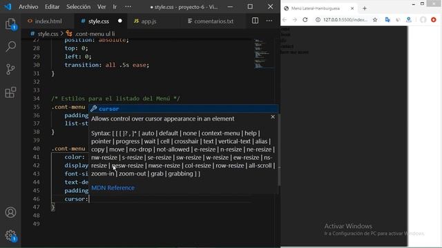Click the documentation popup scrollbar

click(279, 150)
